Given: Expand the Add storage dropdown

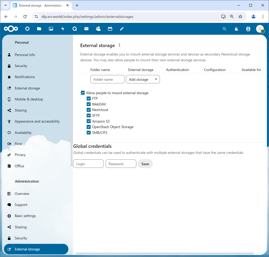Looking at the screenshot, I should [143, 79].
